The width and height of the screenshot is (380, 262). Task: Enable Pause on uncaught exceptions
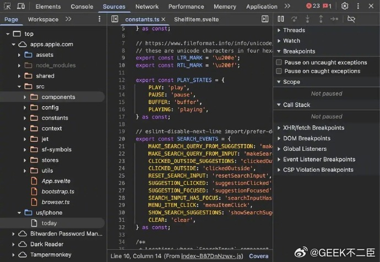pos(279,63)
